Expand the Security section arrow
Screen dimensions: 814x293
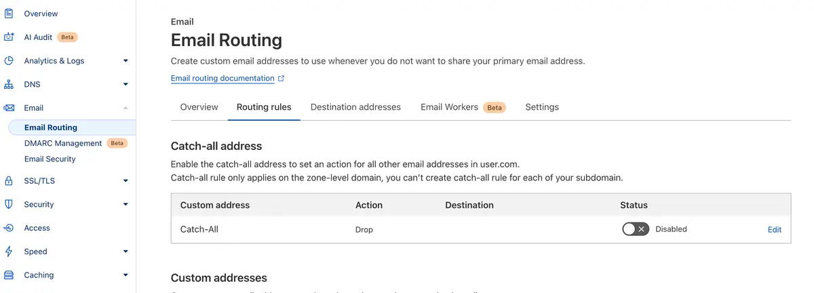tap(125, 204)
